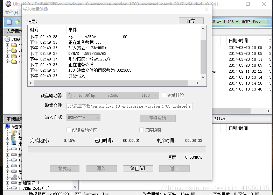The width and height of the screenshot is (273, 195).
Task: Click the message log scroll up arrow
Action: 203,29
